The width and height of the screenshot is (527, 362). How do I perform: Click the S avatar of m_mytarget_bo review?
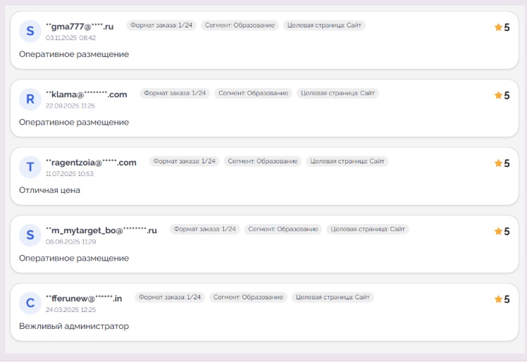(x=30, y=235)
